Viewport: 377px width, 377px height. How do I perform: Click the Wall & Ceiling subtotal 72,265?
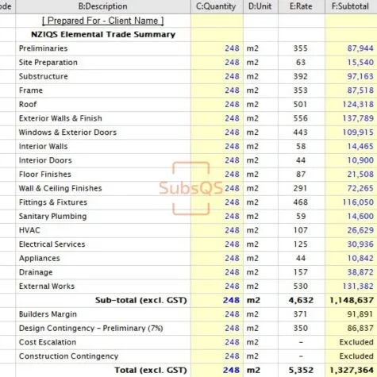360,188
